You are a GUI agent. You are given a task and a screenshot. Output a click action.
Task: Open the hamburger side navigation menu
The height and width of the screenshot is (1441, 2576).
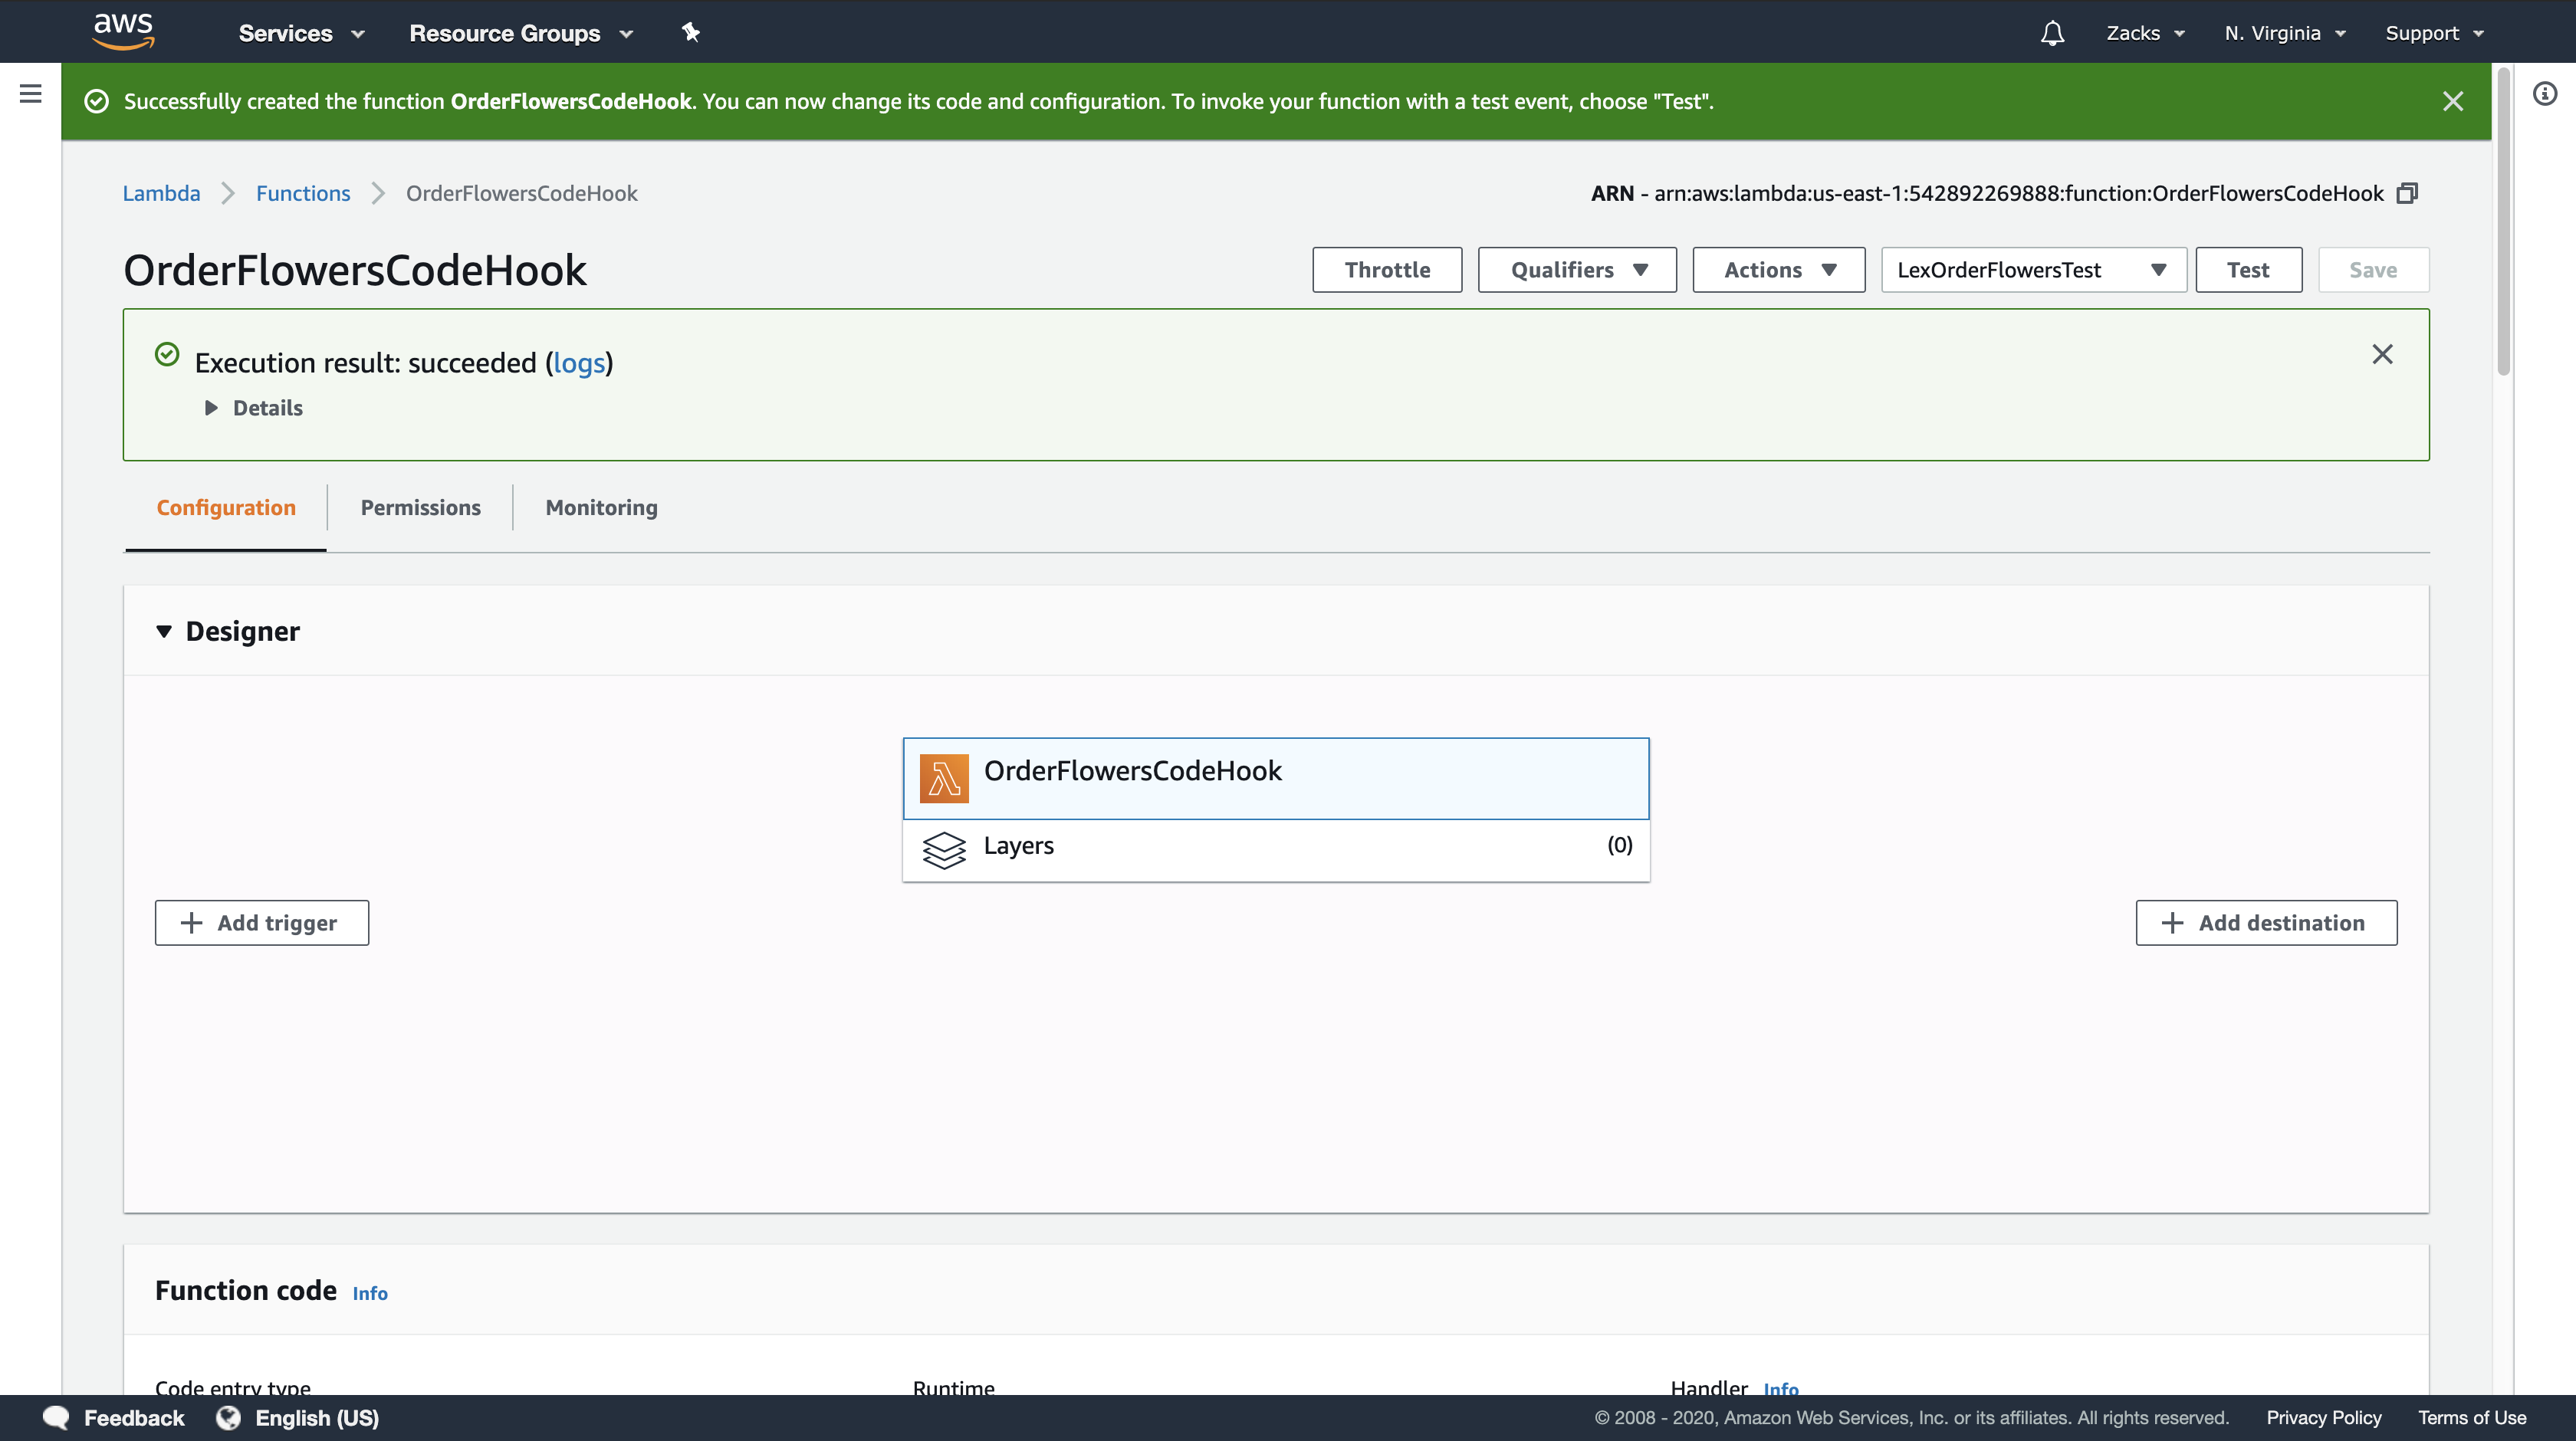(x=30, y=94)
